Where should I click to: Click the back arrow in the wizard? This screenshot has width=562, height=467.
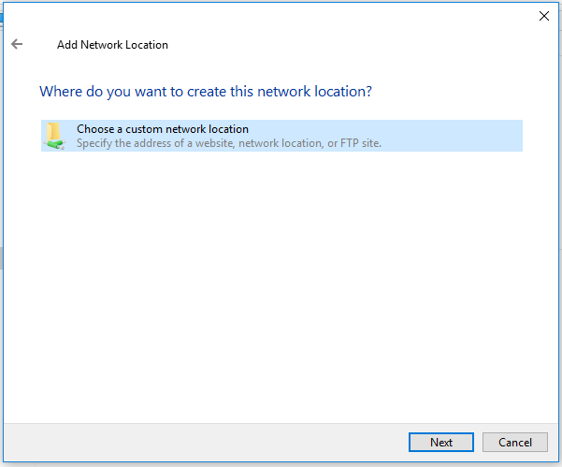[x=17, y=44]
